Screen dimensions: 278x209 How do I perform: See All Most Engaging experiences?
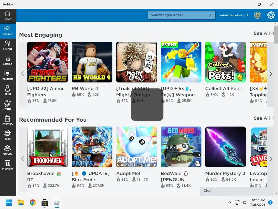(264, 33)
